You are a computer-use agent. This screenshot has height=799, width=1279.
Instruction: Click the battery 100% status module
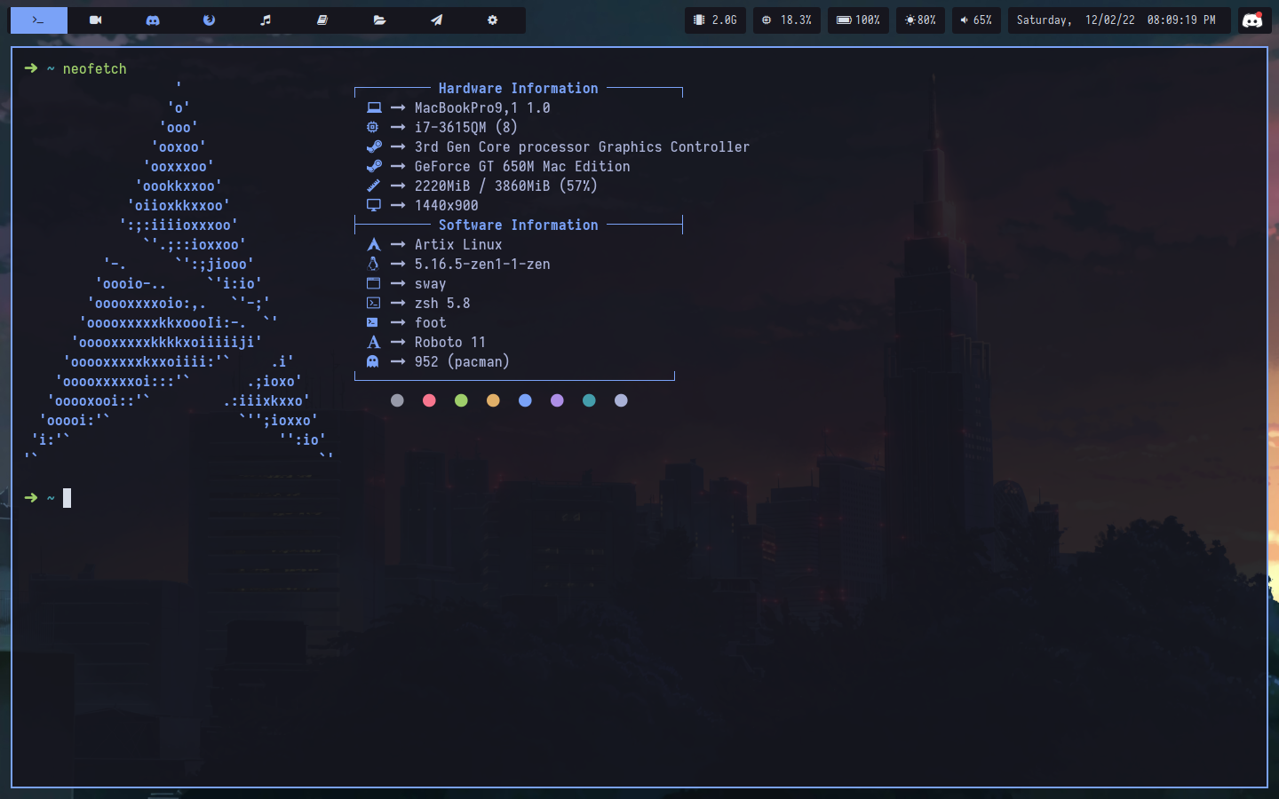tap(858, 20)
